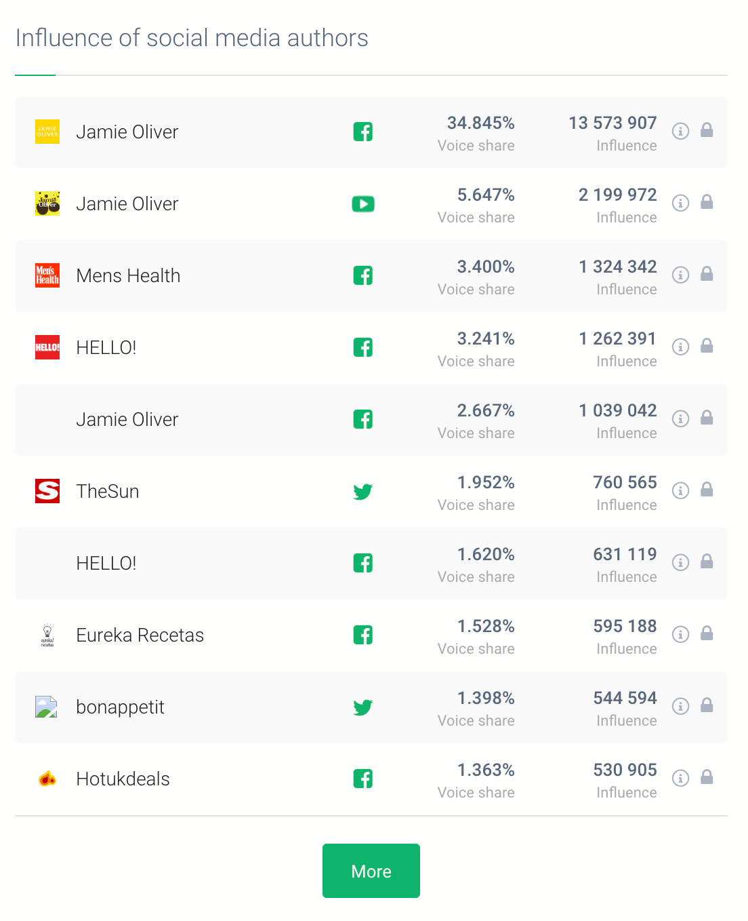Image resolution: width=748 pixels, height=921 pixels.
Task: Click the lock icon in the 13 573 907 row
Action: 707,130
